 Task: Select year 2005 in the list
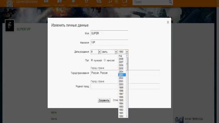click(x=122, y=68)
